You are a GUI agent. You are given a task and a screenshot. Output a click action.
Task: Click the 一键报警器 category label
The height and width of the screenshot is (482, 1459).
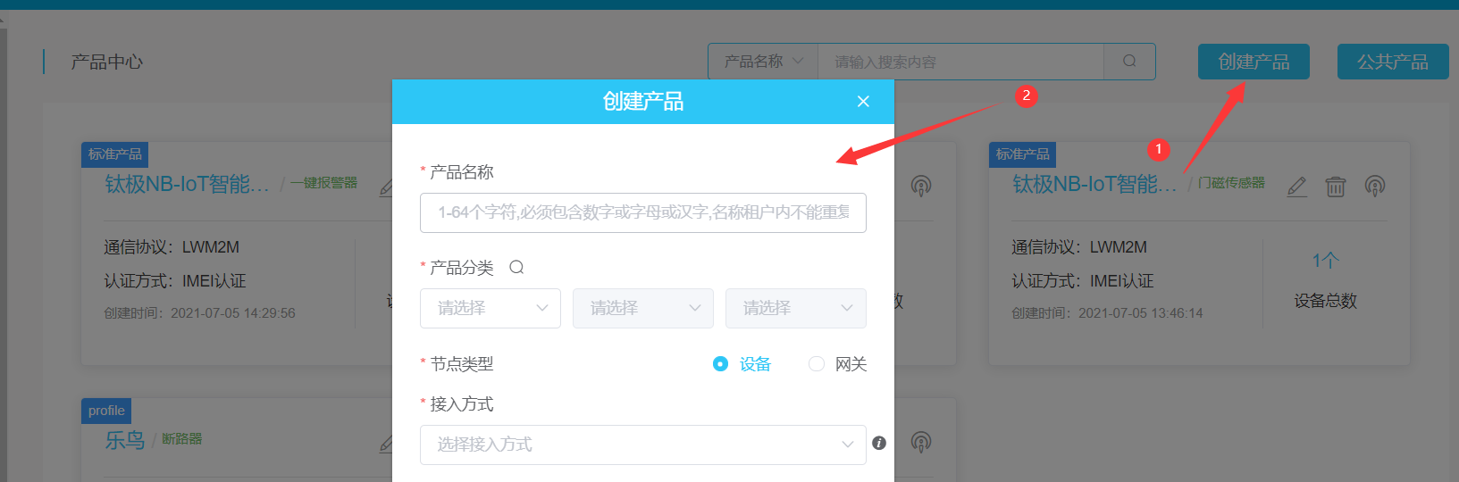tap(323, 183)
